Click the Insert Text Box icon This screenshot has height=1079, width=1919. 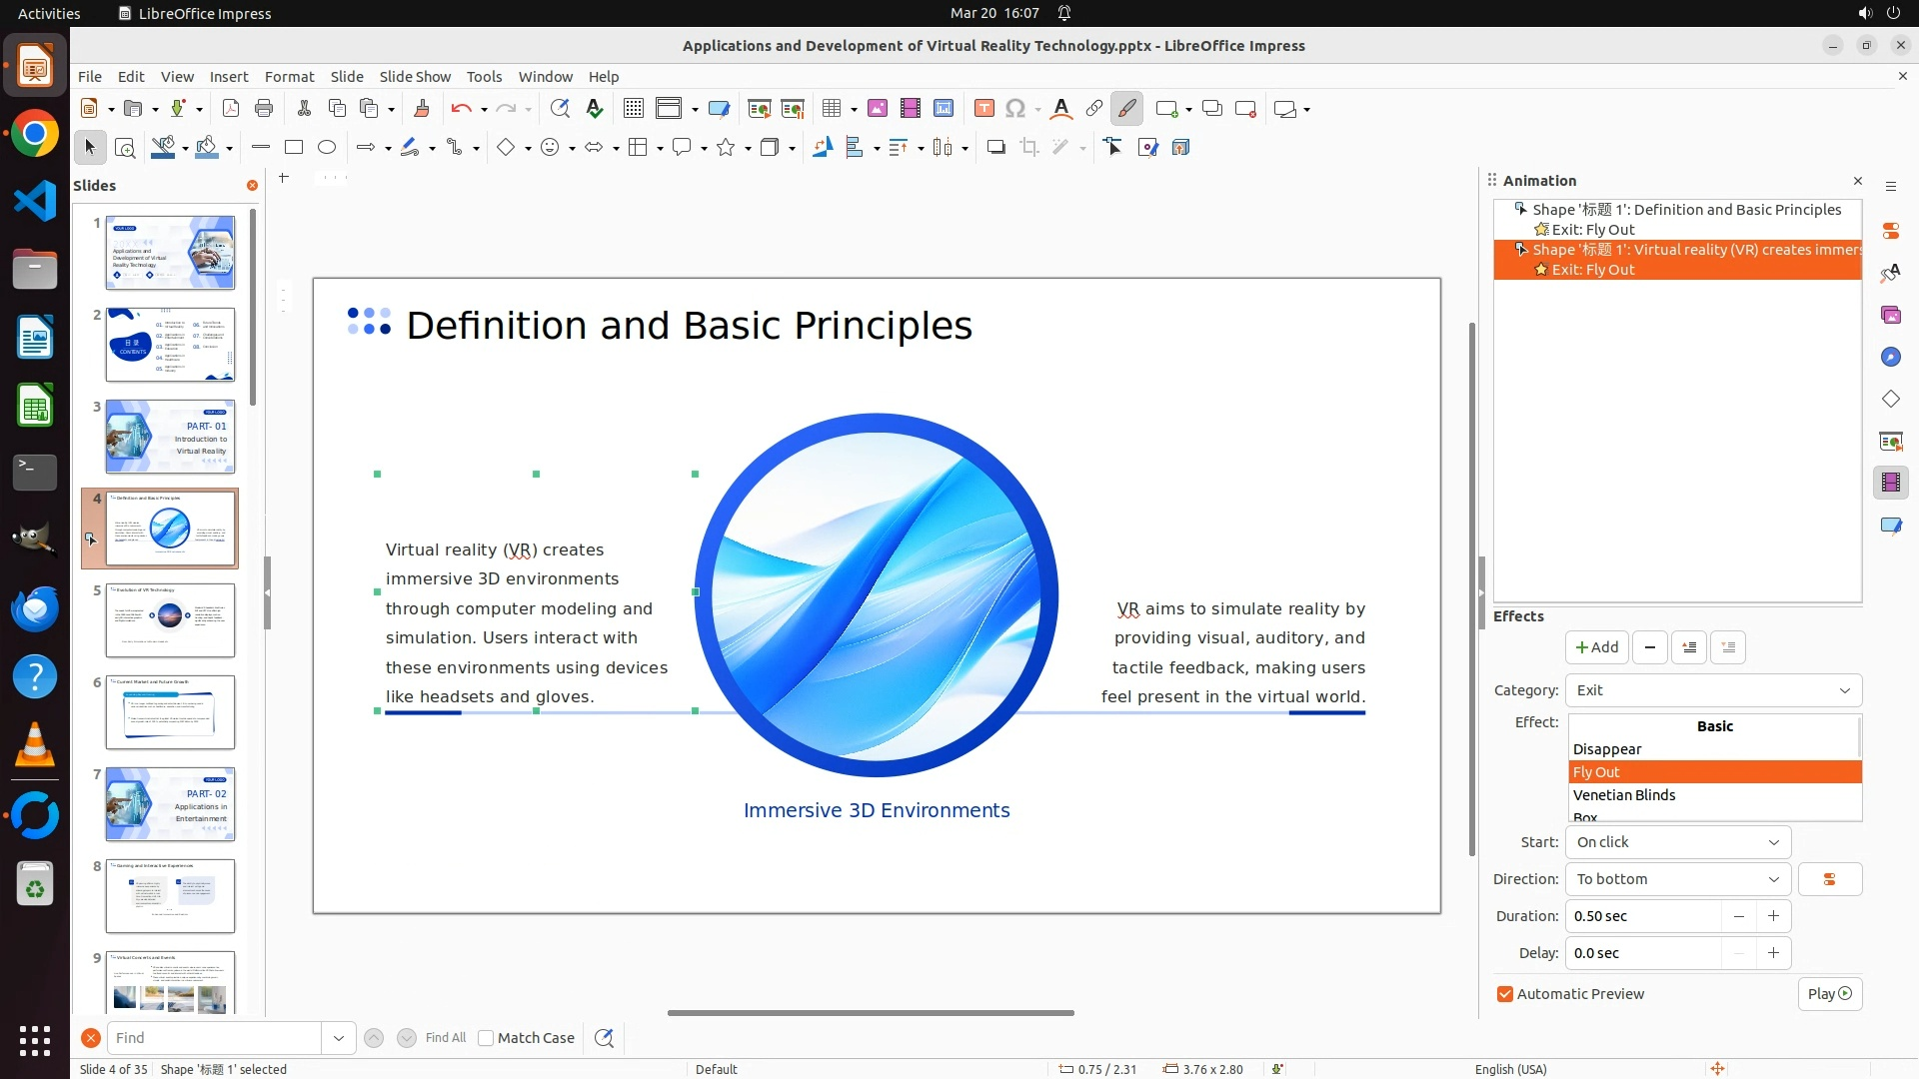click(983, 109)
